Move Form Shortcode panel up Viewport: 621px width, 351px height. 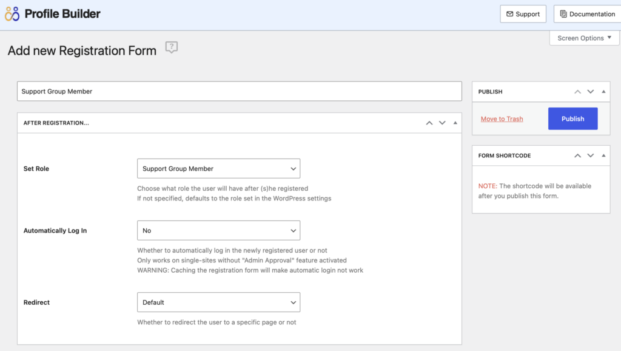pos(578,155)
